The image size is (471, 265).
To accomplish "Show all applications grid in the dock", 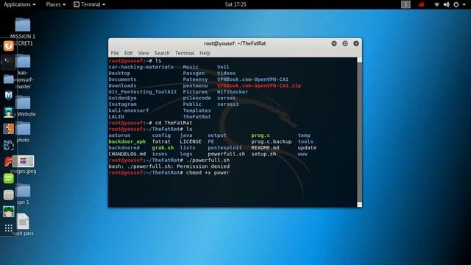I will 8,228.
